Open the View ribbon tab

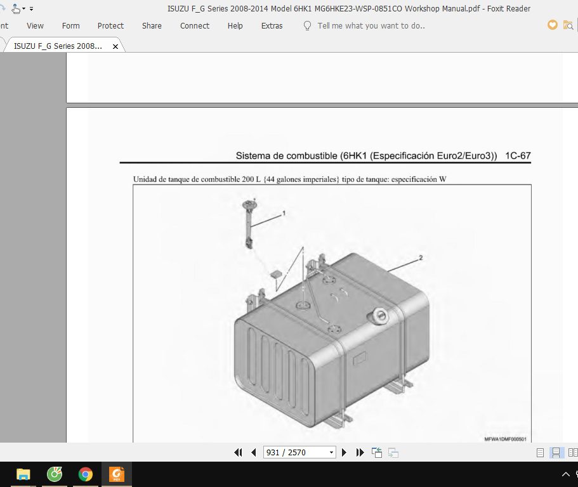(35, 26)
